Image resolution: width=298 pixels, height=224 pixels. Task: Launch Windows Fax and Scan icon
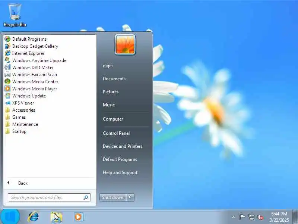7,74
